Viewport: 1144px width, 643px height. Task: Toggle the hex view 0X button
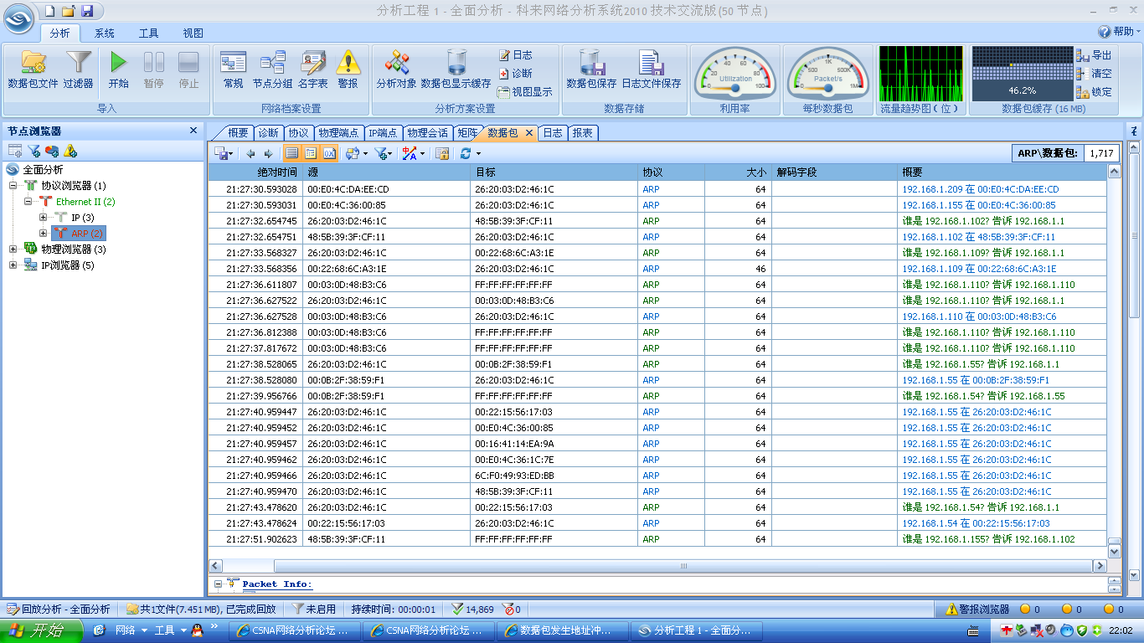click(x=329, y=153)
